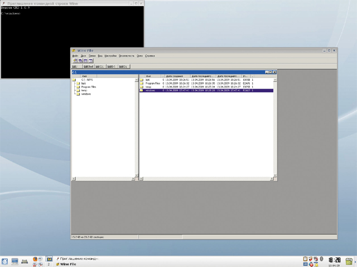
Task: Sort by Дата создания column header
Action: (x=177, y=76)
